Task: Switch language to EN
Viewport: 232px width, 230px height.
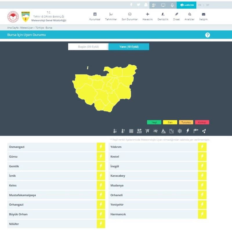Action: pyautogui.click(x=200, y=5)
